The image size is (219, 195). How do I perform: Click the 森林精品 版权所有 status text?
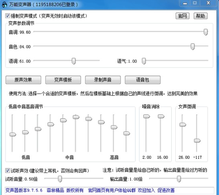[65, 191]
